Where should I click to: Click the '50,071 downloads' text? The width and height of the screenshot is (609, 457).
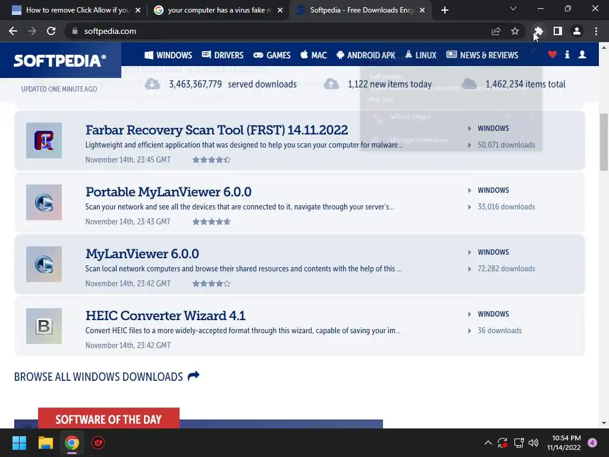(507, 145)
